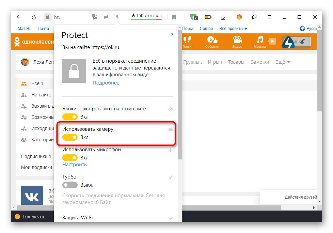Screen dimensions: 333x233
Task: Open Подробнее link about secure connection
Action: (x=106, y=83)
